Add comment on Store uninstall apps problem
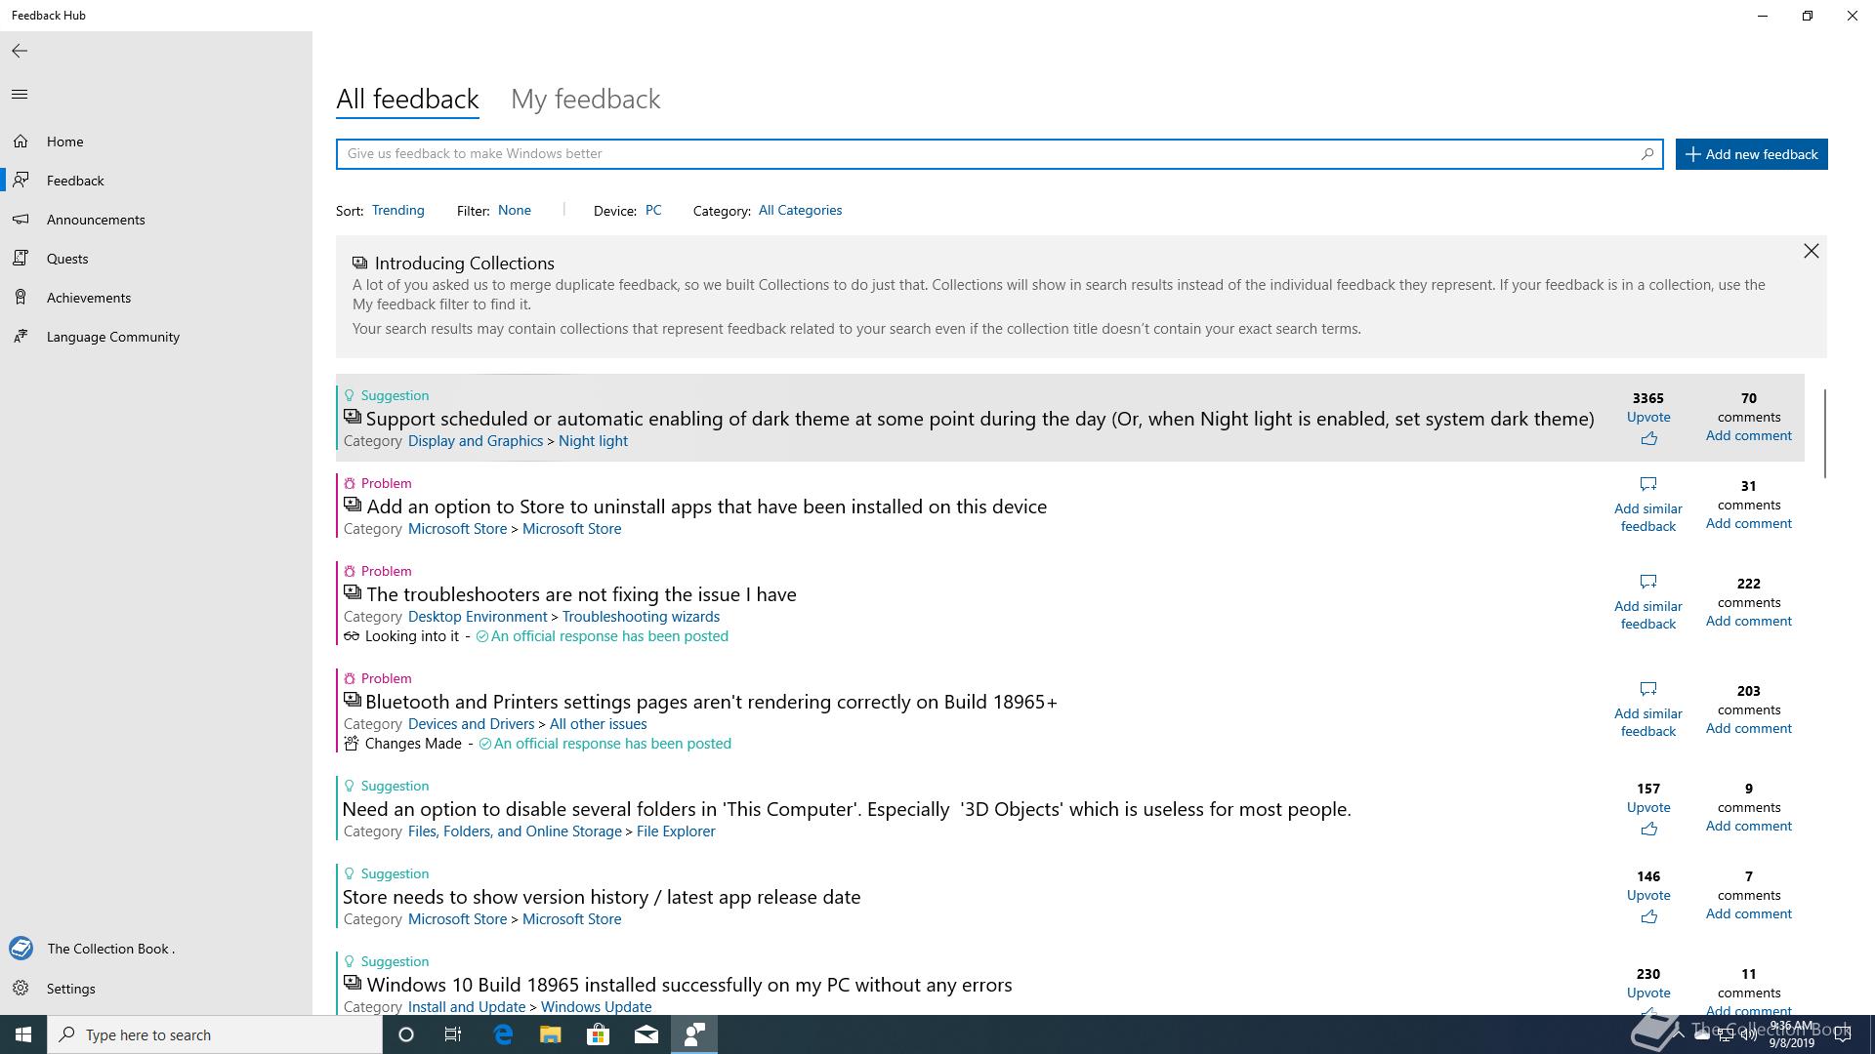The width and height of the screenshot is (1875, 1054). (1748, 523)
